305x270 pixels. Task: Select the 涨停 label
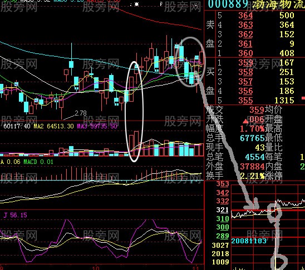point(273,176)
